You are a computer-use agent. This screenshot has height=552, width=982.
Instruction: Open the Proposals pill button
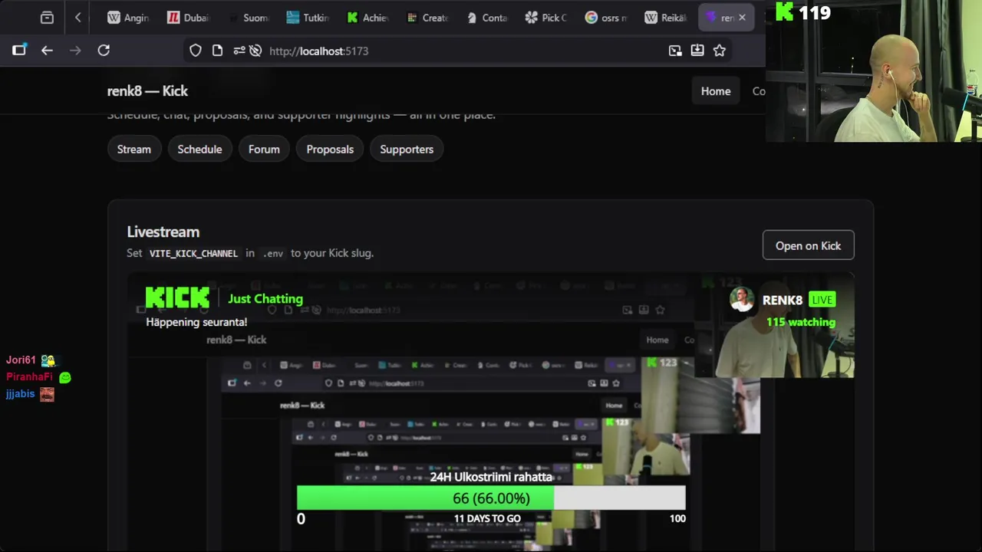pos(330,149)
